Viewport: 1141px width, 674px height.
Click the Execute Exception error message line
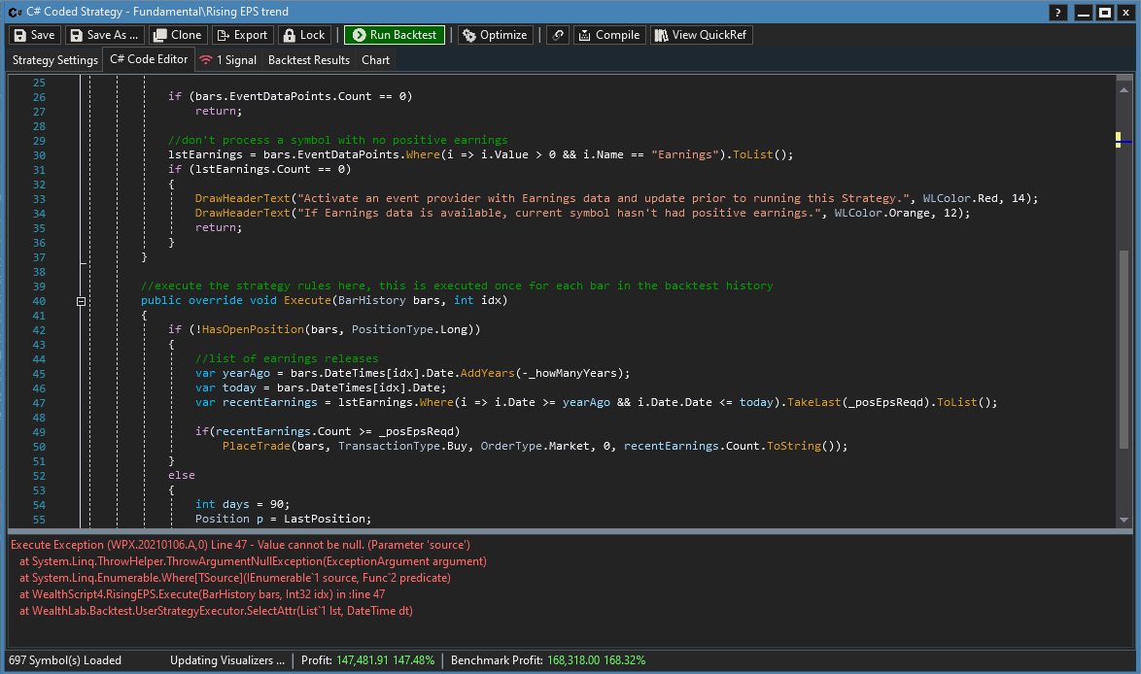[x=240, y=545]
